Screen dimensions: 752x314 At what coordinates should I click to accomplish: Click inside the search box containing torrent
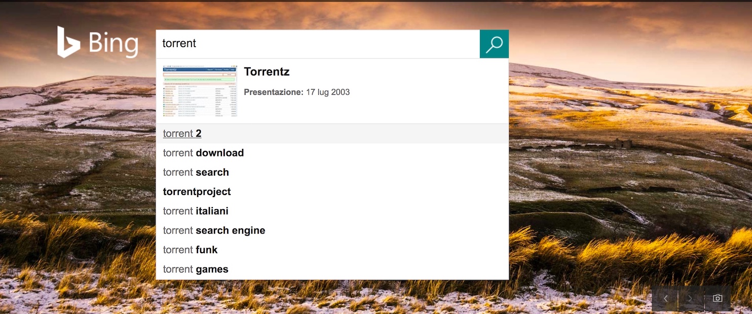[314, 44]
